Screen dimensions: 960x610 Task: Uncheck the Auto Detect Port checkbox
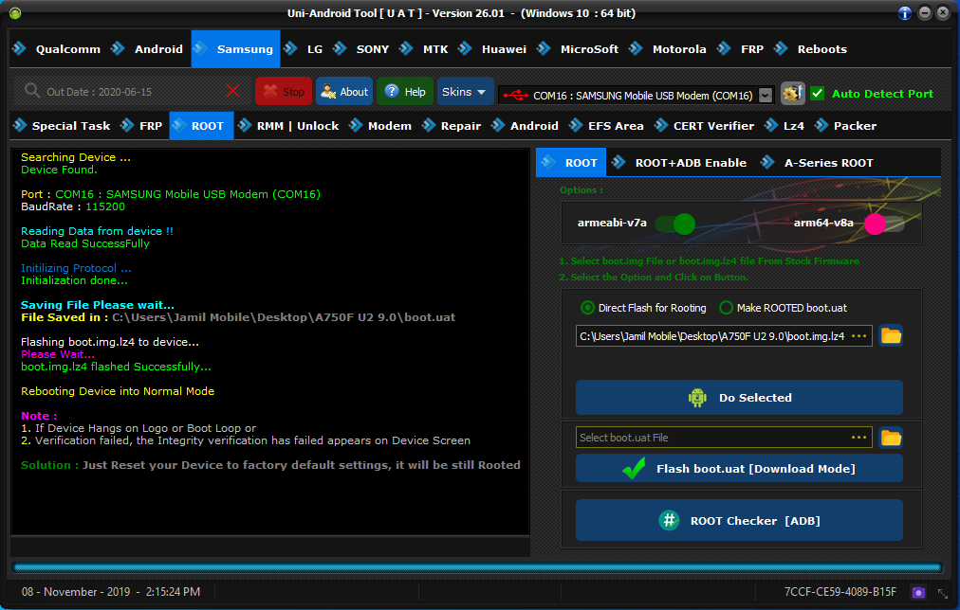point(817,94)
